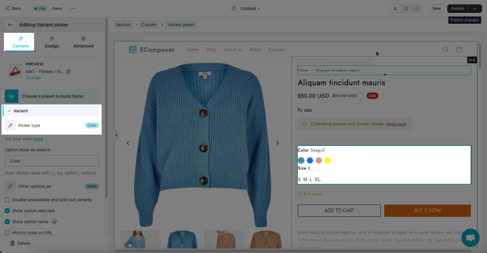This screenshot has height=253, width=487.
Task: Open the Publish dropdown arrow
Action: 475,9
